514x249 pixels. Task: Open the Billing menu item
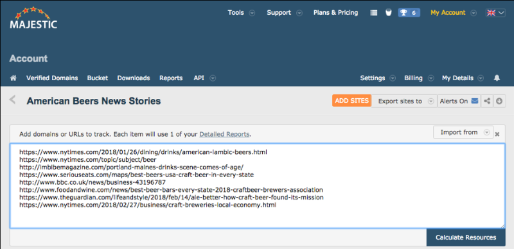(x=413, y=78)
